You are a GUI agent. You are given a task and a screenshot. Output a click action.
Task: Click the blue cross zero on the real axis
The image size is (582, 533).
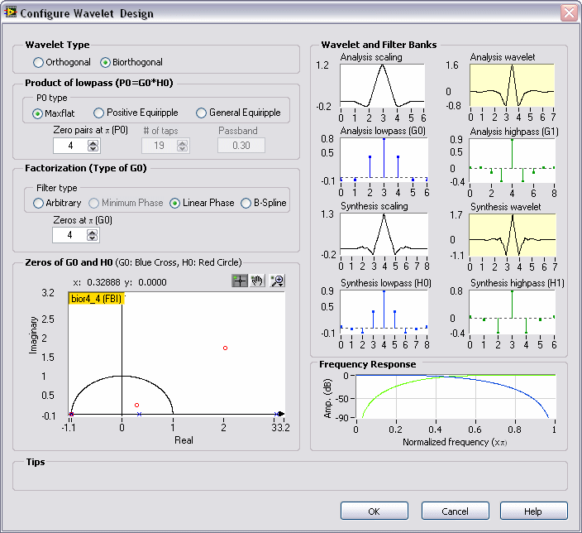click(x=139, y=414)
